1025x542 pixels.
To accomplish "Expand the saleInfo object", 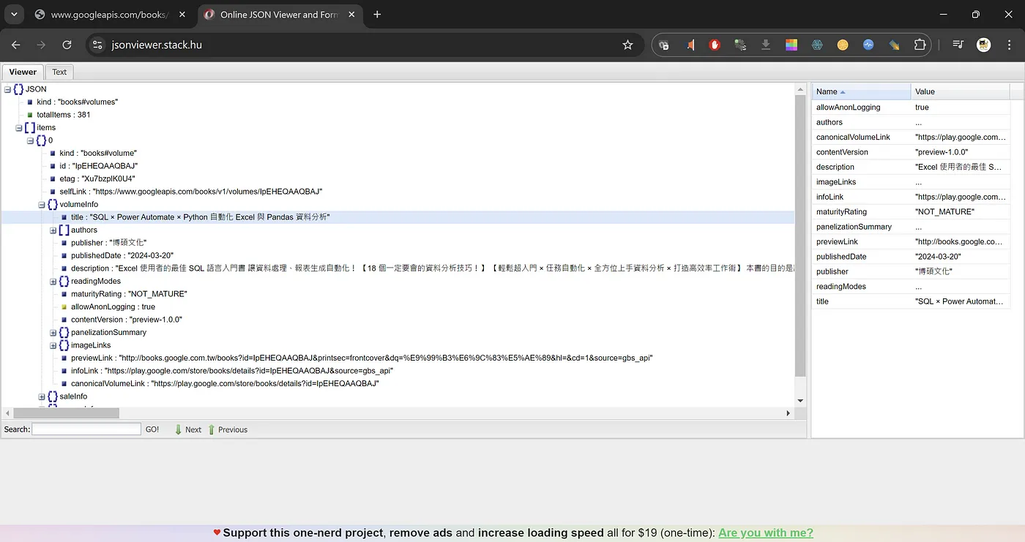I will (42, 396).
